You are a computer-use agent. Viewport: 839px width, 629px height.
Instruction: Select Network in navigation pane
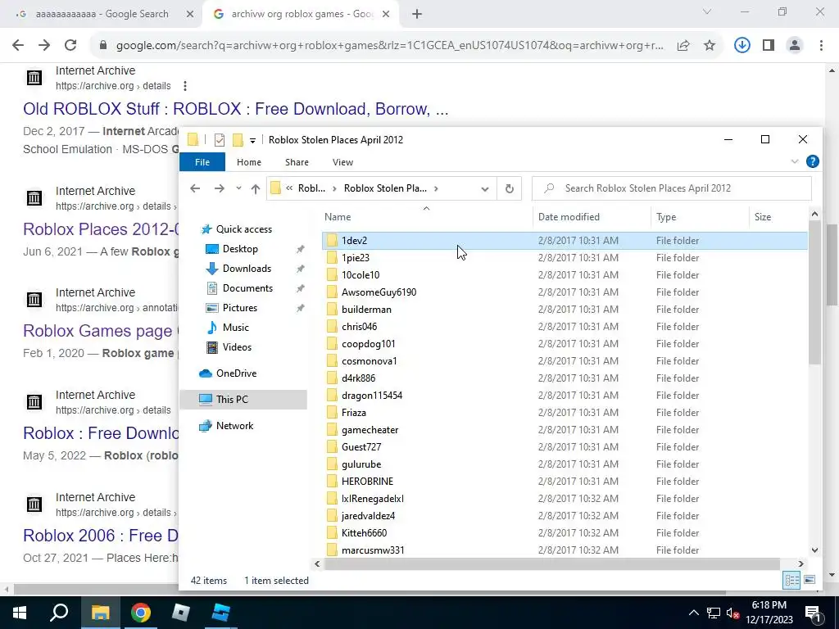point(234,426)
